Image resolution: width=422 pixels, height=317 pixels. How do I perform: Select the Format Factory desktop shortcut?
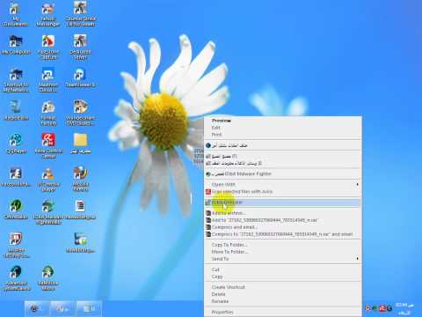pyautogui.click(x=48, y=114)
